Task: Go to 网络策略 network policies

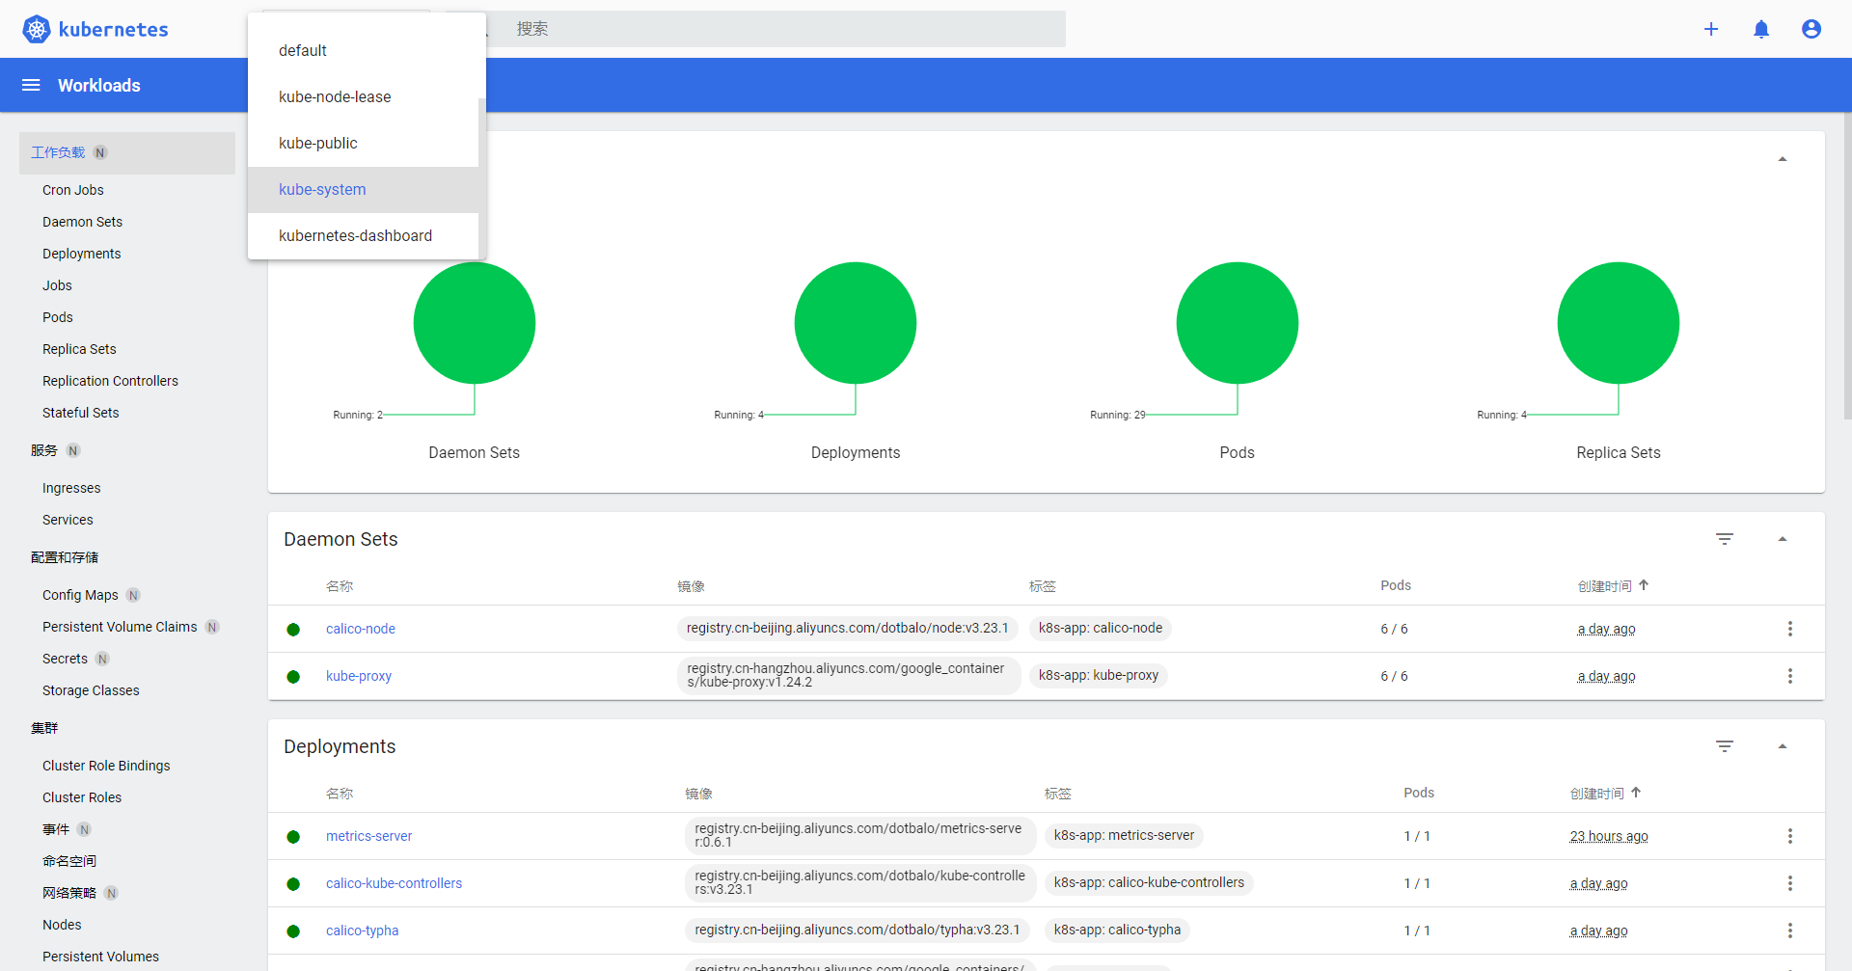Action: [x=69, y=893]
